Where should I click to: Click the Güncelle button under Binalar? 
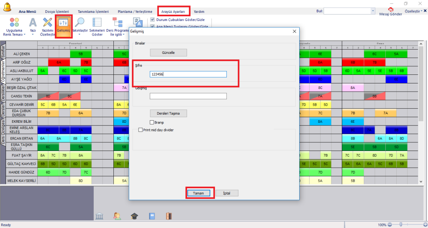168,52
